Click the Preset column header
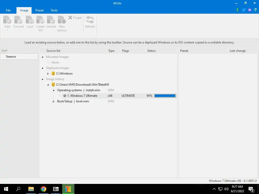The image size is (259, 194). tap(203, 51)
